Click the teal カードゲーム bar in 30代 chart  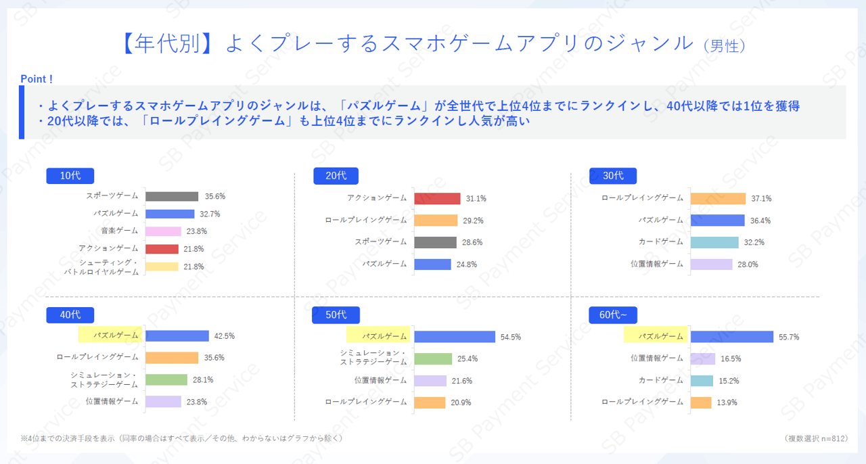pyautogui.click(x=714, y=242)
